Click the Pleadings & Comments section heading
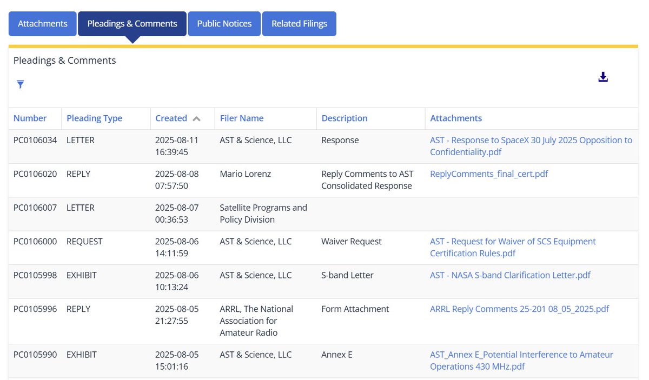Screen dimensions: 649x380 pyautogui.click(x=65, y=61)
